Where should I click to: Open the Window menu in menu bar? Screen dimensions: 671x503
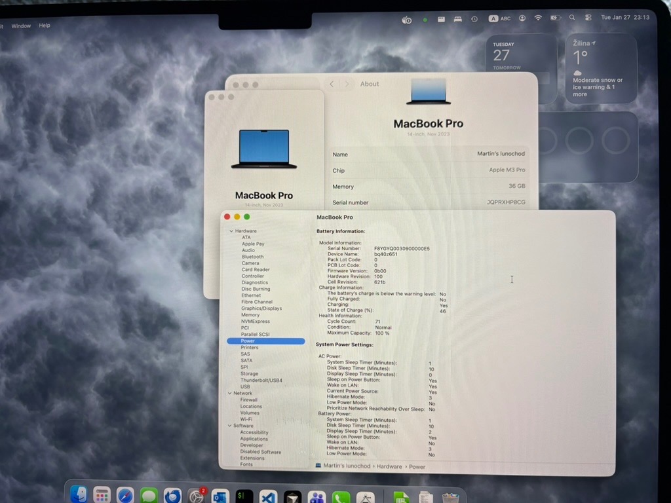point(20,26)
